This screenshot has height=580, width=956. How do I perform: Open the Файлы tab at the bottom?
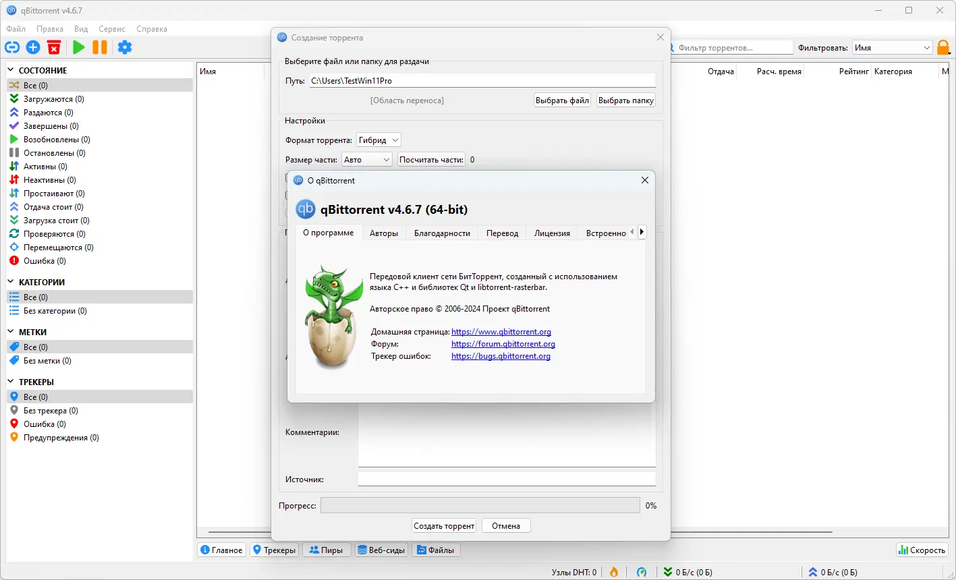tap(436, 550)
